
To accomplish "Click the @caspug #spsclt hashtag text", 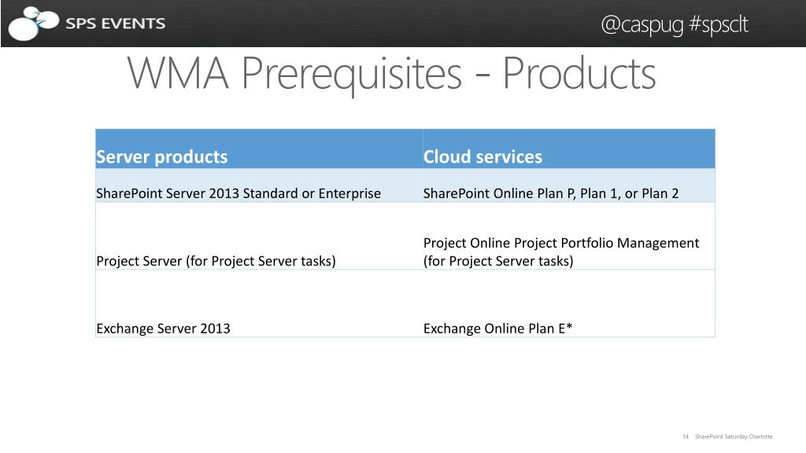I will click(674, 24).
